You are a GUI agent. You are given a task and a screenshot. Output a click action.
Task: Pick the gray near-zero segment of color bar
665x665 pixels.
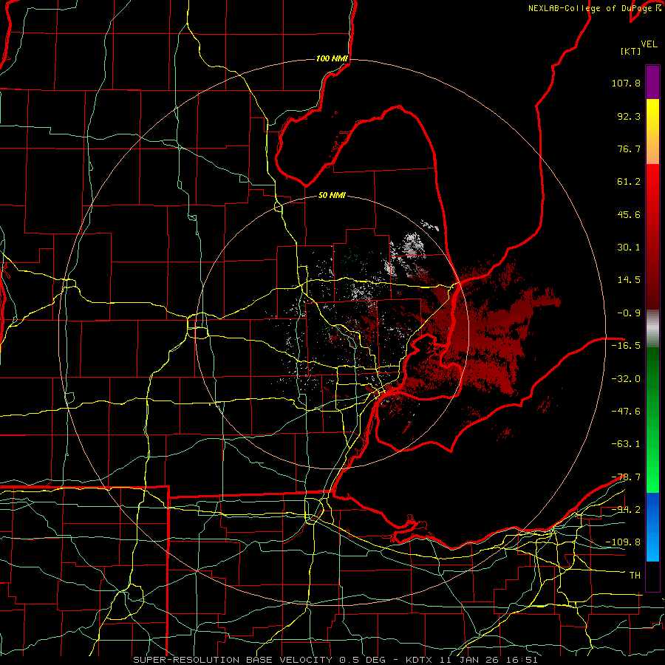click(652, 329)
